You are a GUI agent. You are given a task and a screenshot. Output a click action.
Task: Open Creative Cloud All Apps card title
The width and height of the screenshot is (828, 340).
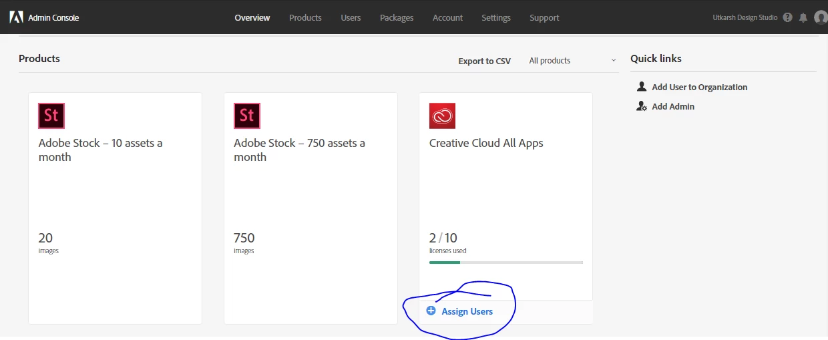pyautogui.click(x=486, y=143)
